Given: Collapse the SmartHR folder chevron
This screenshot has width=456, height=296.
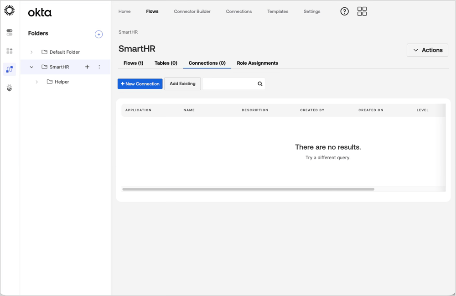Looking at the screenshot, I should click(x=31, y=67).
